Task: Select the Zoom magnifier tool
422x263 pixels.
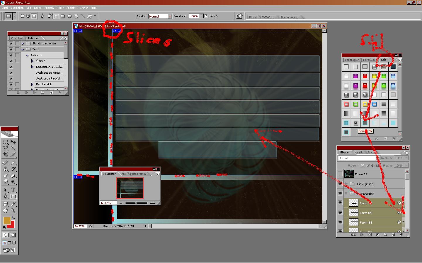Action: tap(13, 210)
